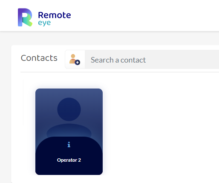The width and height of the screenshot is (219, 183).
Task: Open the Operator 2 contact card
Action: tap(69, 132)
